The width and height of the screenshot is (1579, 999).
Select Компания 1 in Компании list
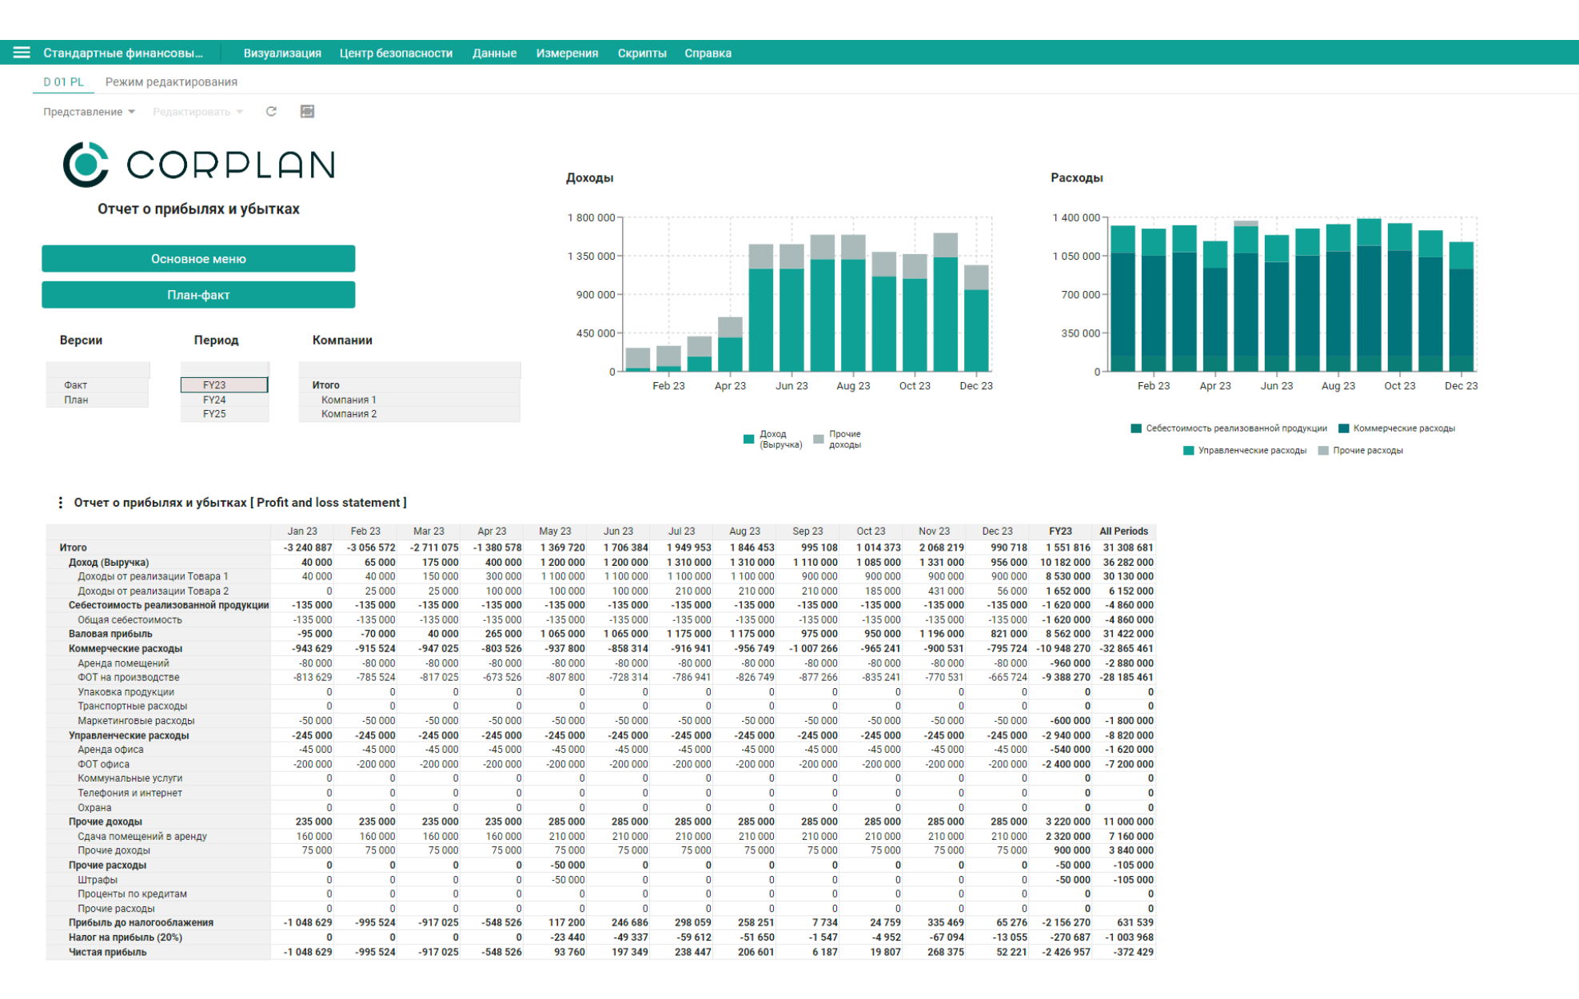(x=409, y=400)
